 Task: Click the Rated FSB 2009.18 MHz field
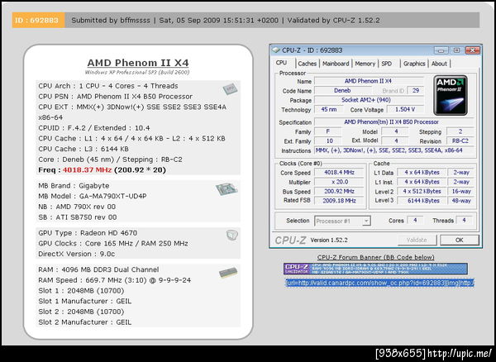339,201
